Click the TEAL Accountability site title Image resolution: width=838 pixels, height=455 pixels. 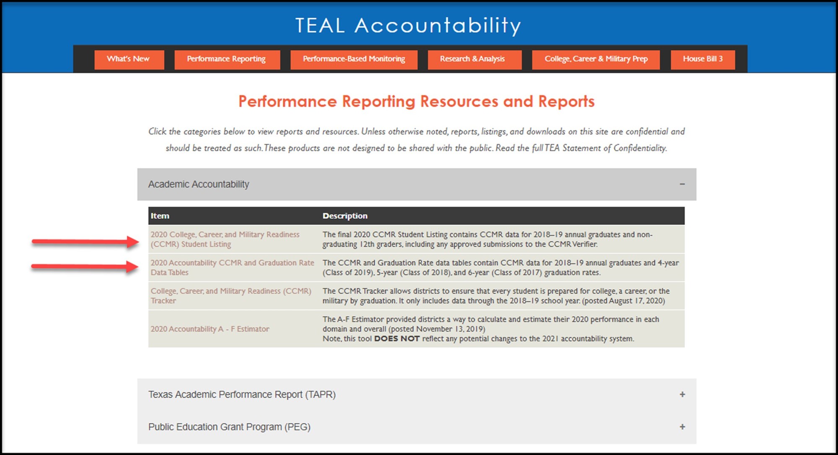408,25
